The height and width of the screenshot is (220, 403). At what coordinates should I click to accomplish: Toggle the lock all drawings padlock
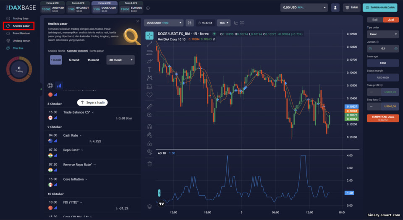point(149,143)
